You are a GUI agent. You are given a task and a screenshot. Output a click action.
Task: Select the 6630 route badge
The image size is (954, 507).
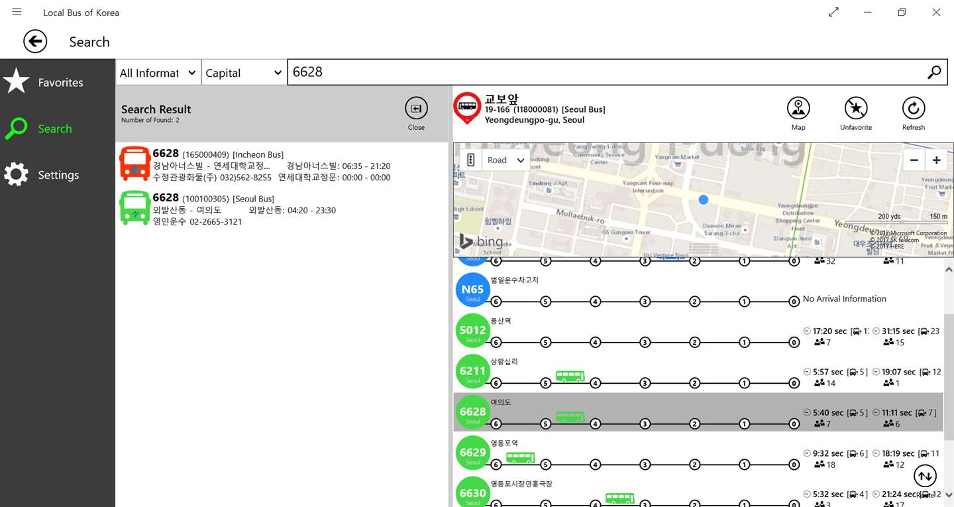tap(472, 492)
